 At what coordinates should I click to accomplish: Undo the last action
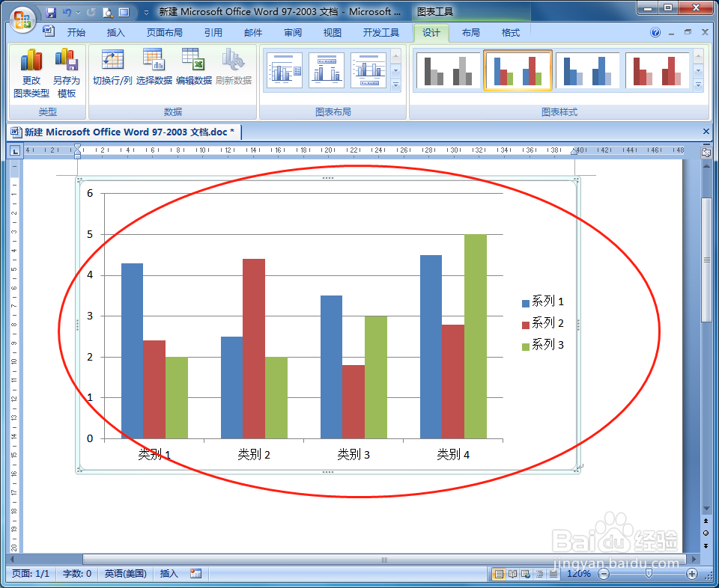(67, 13)
